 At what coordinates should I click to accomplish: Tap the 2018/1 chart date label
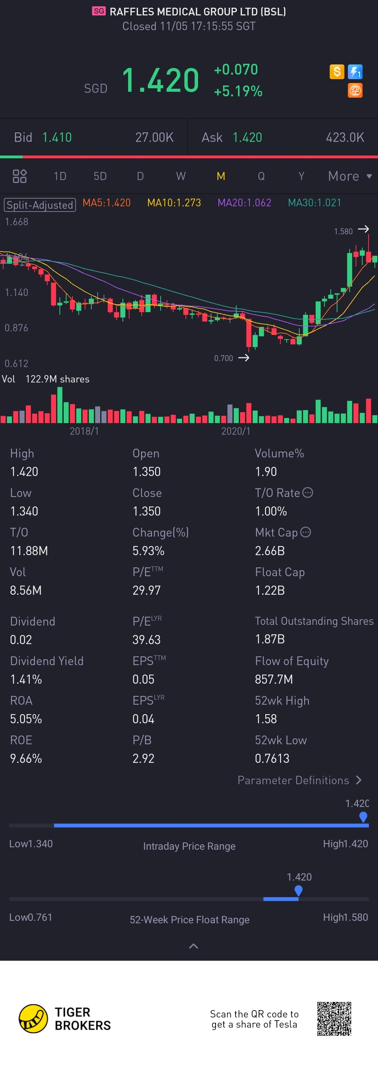84,431
